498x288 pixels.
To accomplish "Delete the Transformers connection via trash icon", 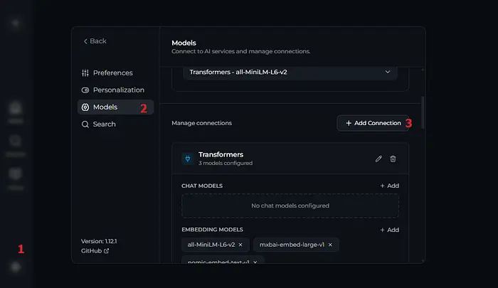I will (x=393, y=159).
